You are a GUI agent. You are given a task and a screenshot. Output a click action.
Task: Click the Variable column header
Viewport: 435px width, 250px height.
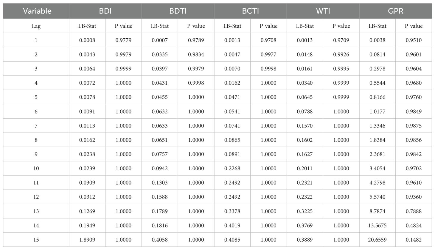(x=37, y=11)
